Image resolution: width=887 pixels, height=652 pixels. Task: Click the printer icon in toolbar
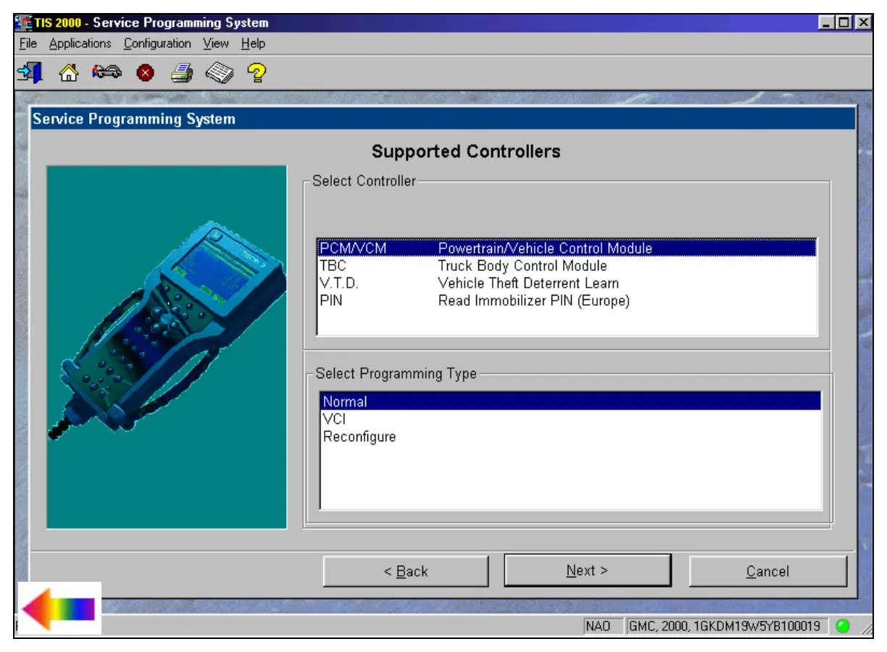pyautogui.click(x=181, y=72)
